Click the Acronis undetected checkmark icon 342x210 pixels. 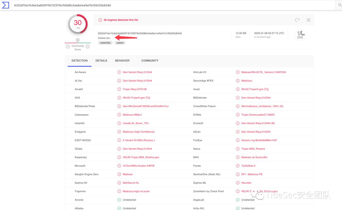coord(119,200)
